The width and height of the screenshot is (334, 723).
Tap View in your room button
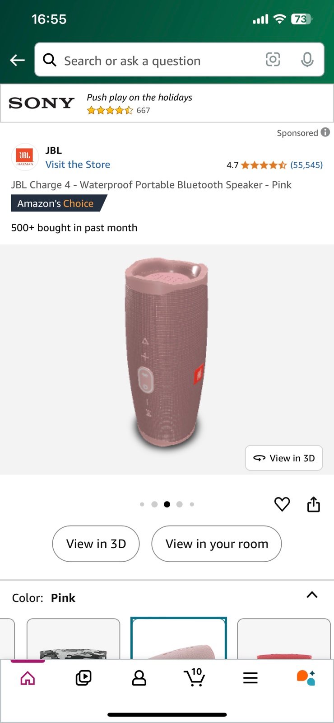217,544
